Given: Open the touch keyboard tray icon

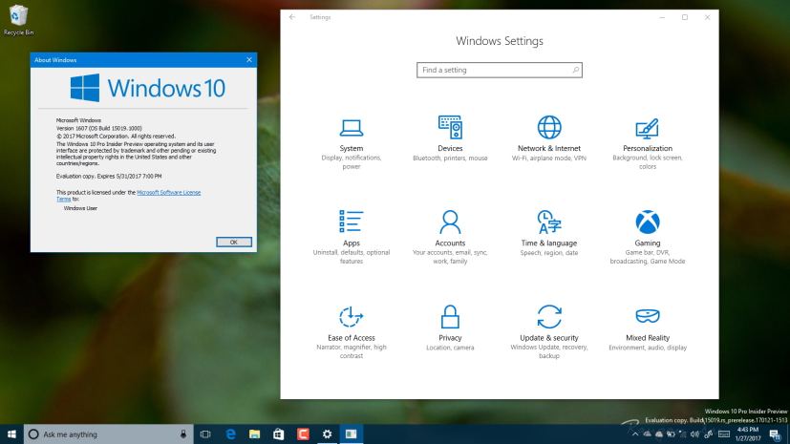Looking at the screenshot, I should click(724, 433).
